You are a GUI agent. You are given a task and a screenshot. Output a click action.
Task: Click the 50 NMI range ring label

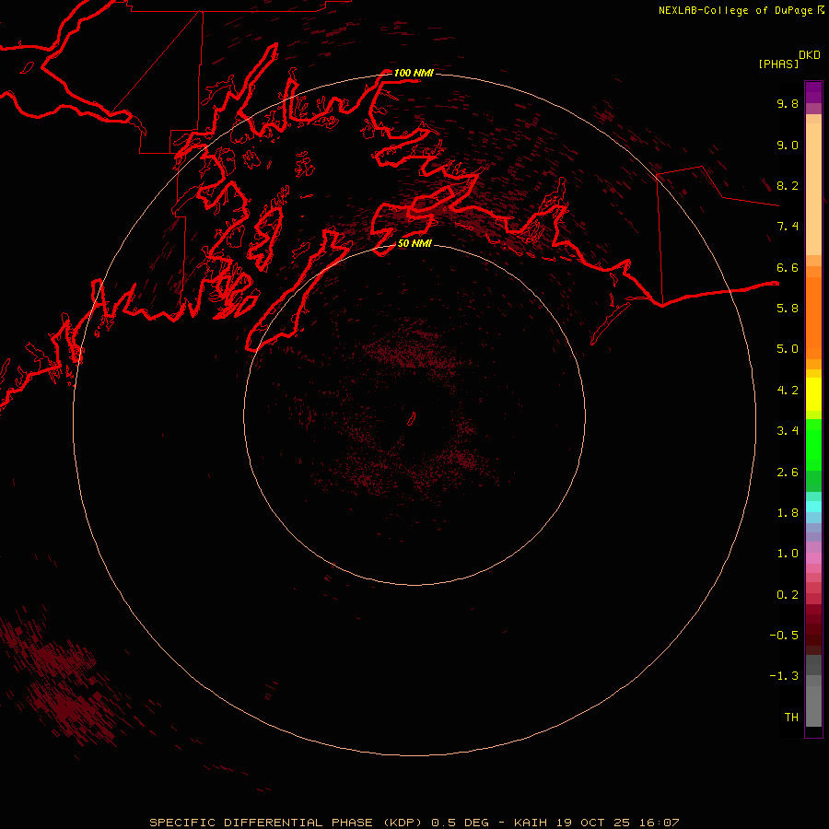(x=414, y=243)
